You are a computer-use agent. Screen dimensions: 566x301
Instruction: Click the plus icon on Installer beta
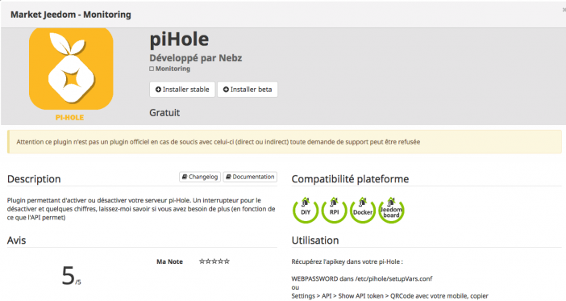click(226, 90)
